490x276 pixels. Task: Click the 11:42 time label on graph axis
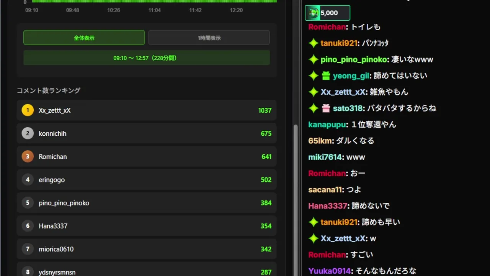click(195, 10)
